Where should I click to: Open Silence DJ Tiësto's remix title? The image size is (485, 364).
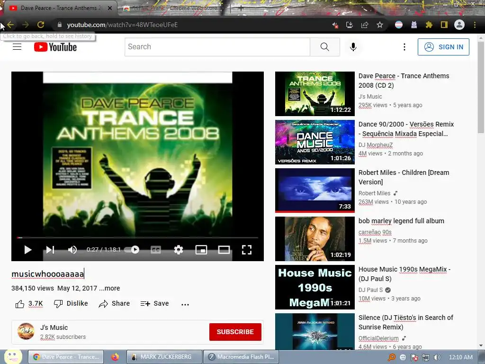click(406, 322)
